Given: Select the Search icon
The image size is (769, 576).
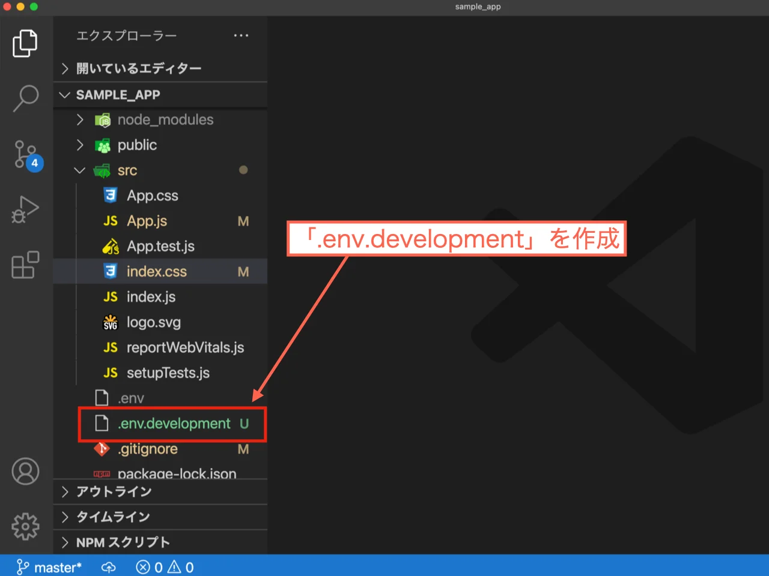Looking at the screenshot, I should pos(25,97).
